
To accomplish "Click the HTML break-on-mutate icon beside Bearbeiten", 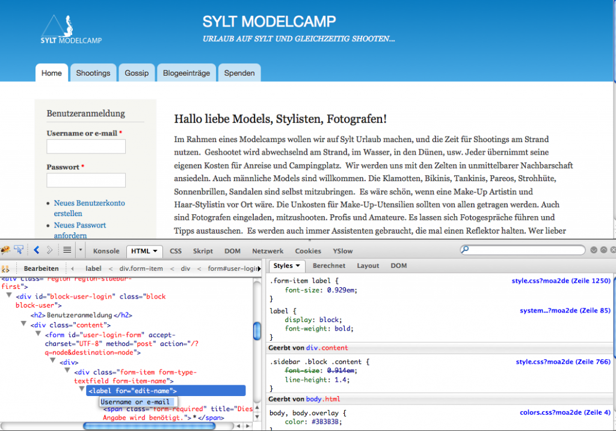I will [x=6, y=268].
